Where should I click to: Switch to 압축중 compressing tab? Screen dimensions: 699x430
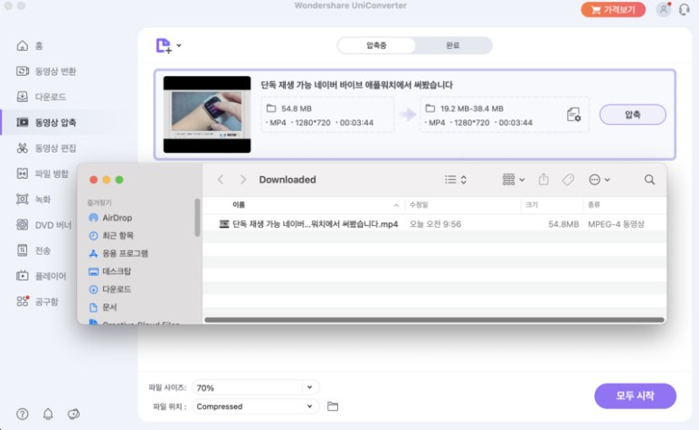376,45
